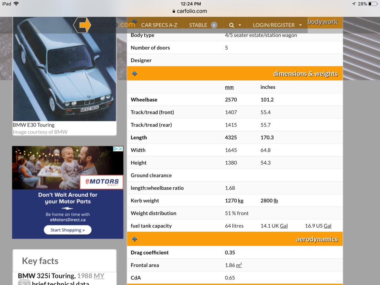Click the US Gal link in fuel capacity

327,226
